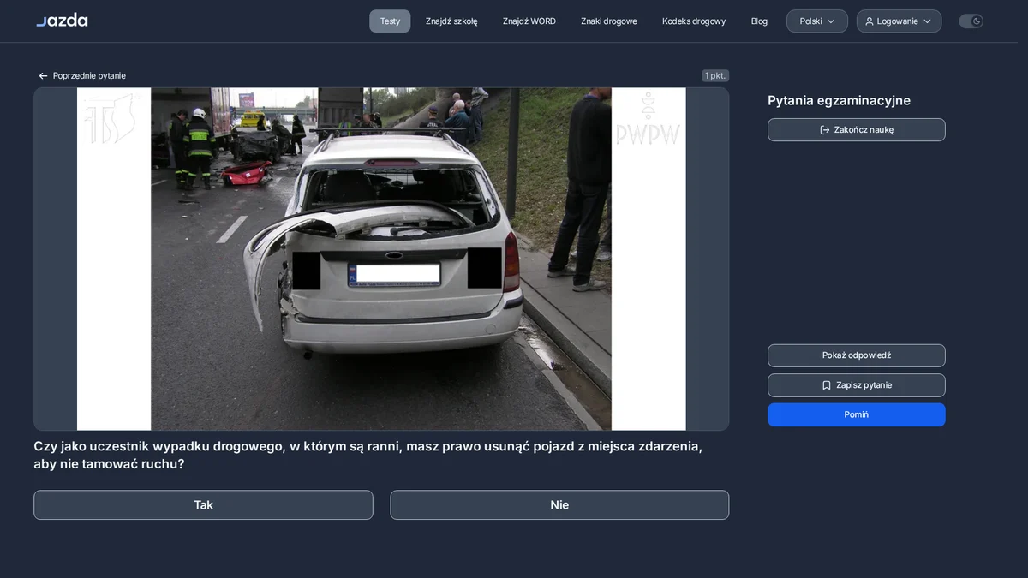Image resolution: width=1028 pixels, height=578 pixels.
Task: Click the accident photo of the white car
Action: (381, 259)
